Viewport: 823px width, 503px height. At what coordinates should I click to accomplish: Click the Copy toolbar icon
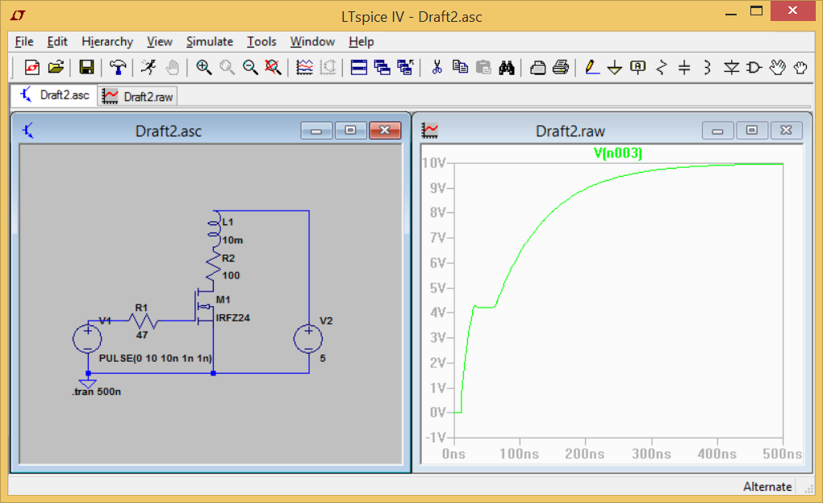pos(460,67)
